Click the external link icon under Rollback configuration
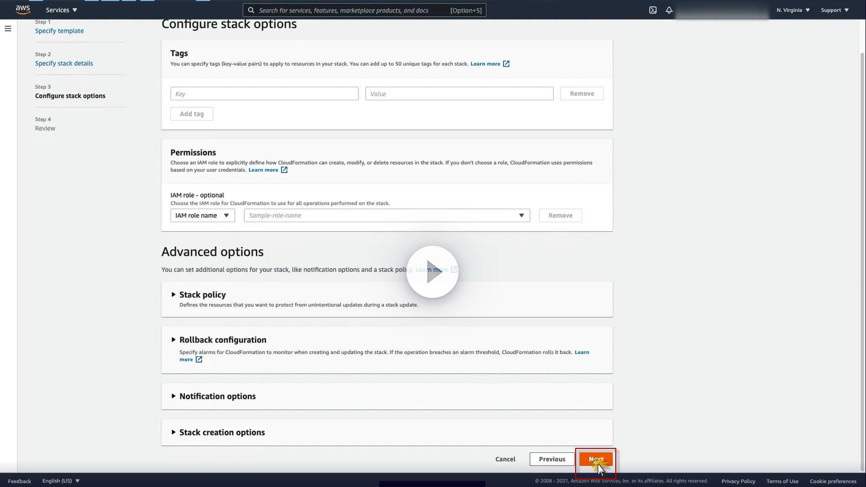Screen dimensions: 866x487 [199, 360]
